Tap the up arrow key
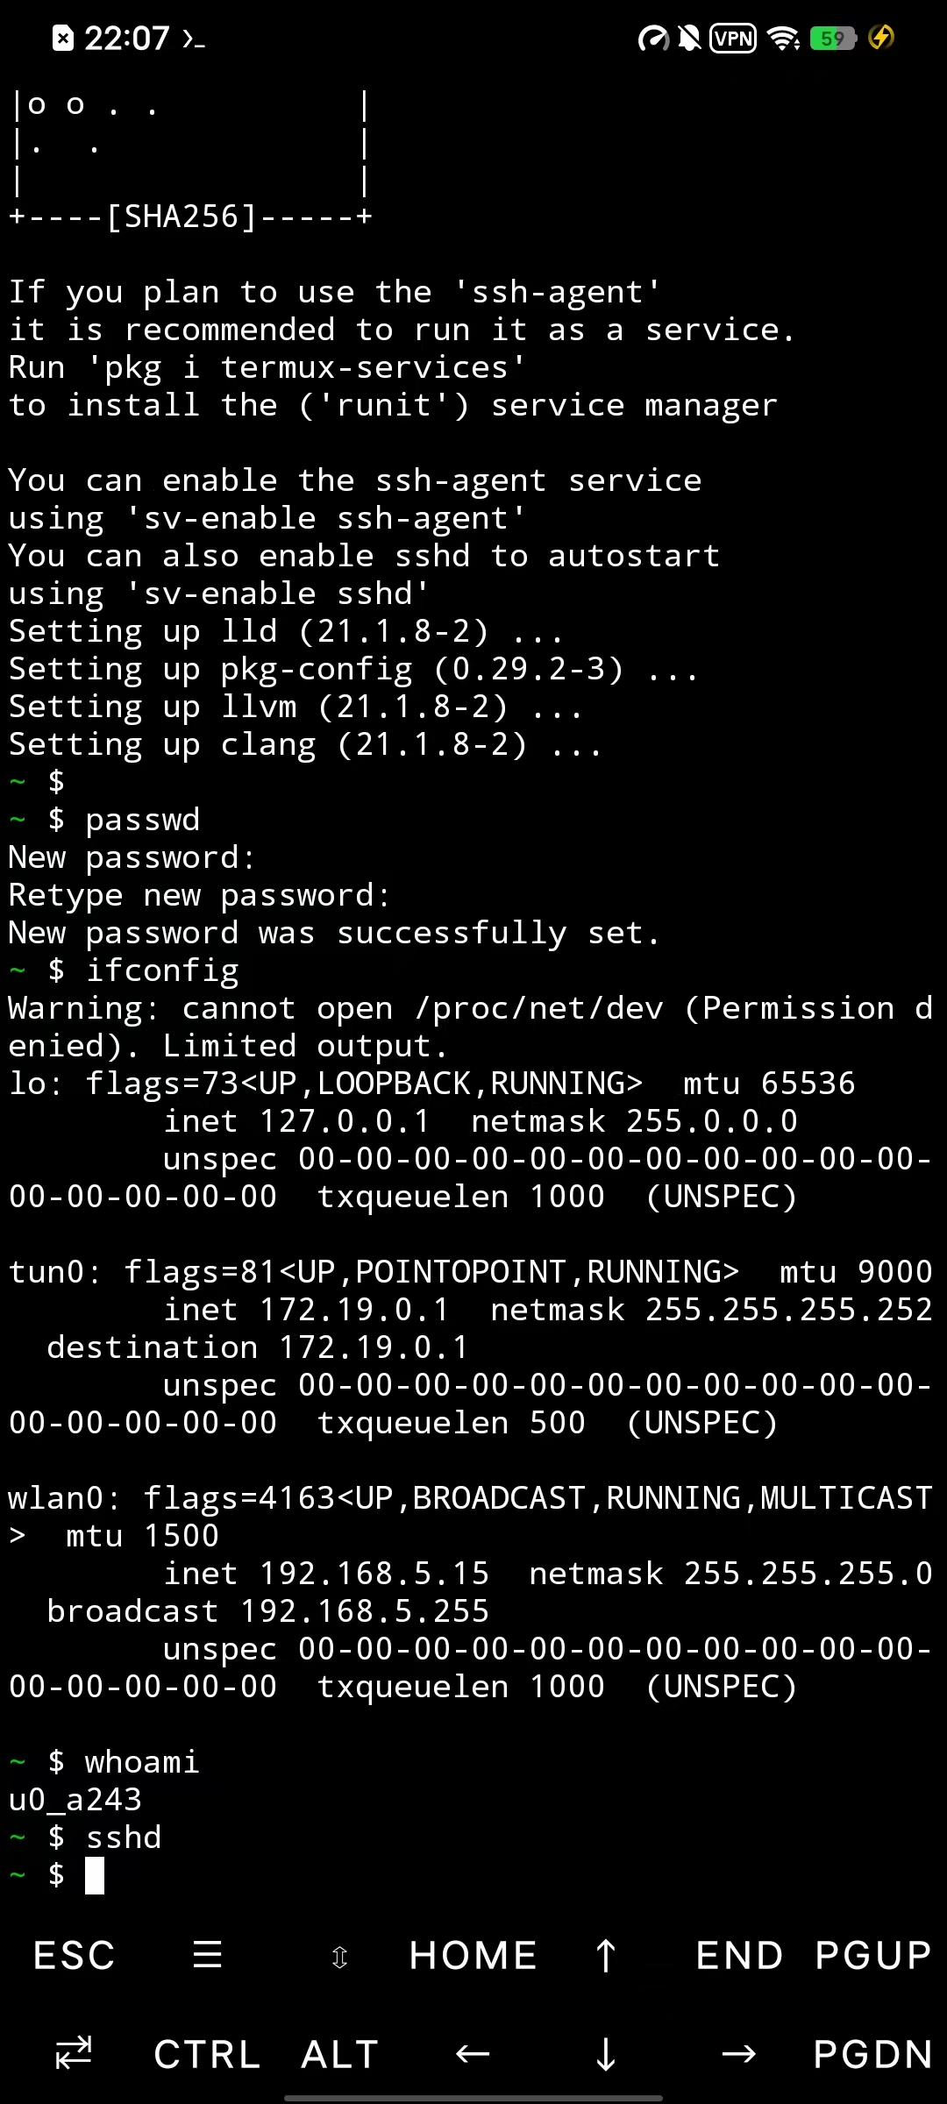This screenshot has width=947, height=2104. pyautogui.click(x=606, y=1956)
